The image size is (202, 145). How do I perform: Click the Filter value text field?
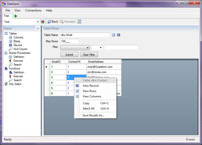point(121,47)
